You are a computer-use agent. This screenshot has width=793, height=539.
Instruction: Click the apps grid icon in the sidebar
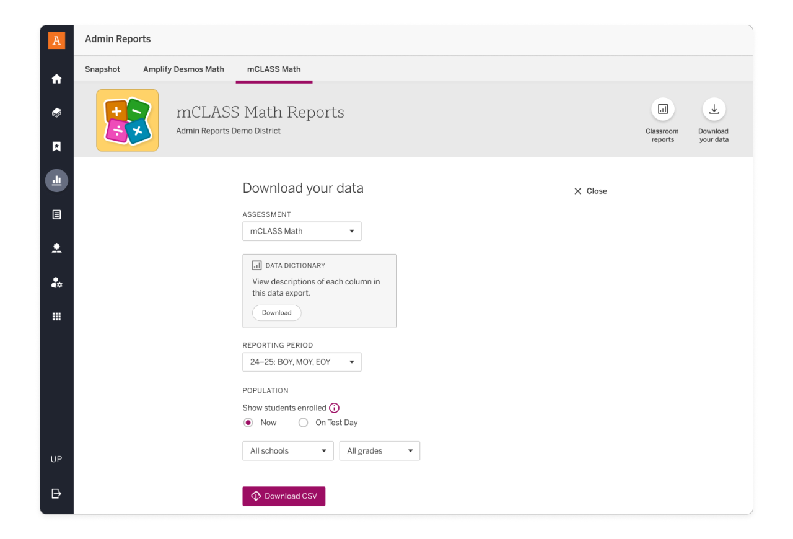tap(56, 316)
